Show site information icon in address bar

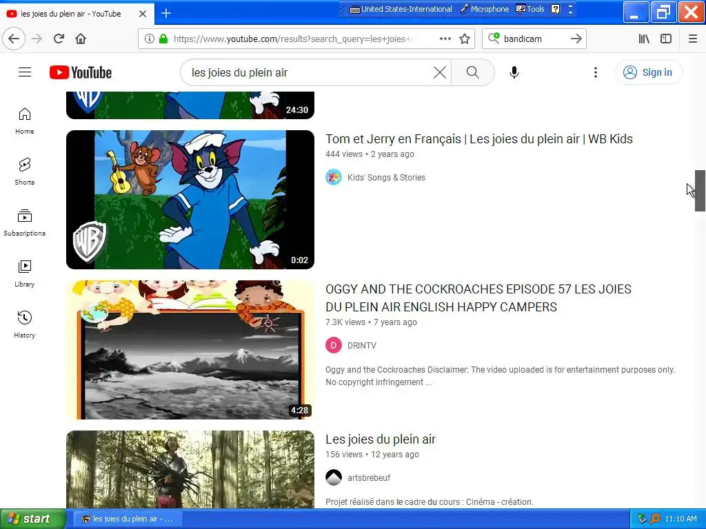[x=149, y=39]
